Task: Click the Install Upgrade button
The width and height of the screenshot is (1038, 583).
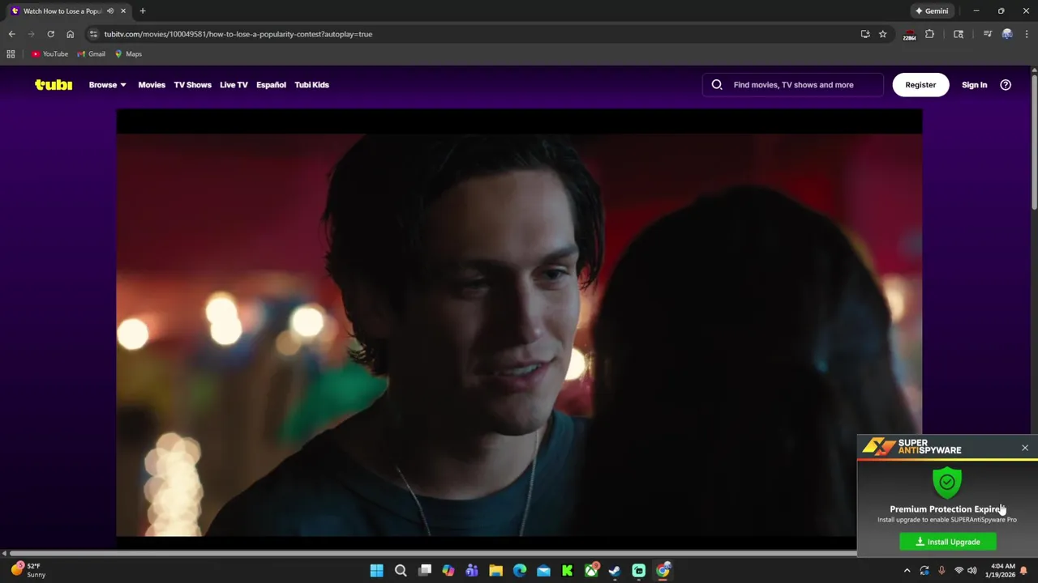Action: coord(947,542)
